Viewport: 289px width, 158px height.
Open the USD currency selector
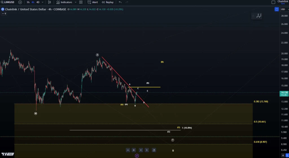284,9
